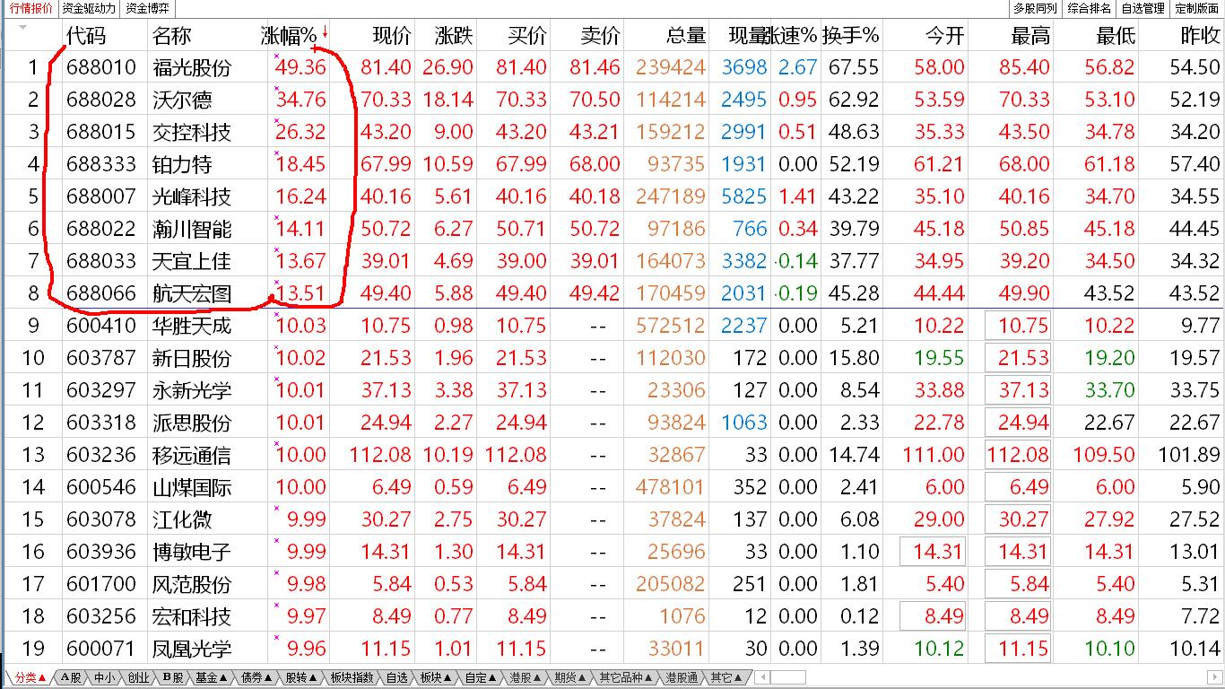Sort by the 今开 column header
This screenshot has width=1225, height=689.
click(x=944, y=36)
